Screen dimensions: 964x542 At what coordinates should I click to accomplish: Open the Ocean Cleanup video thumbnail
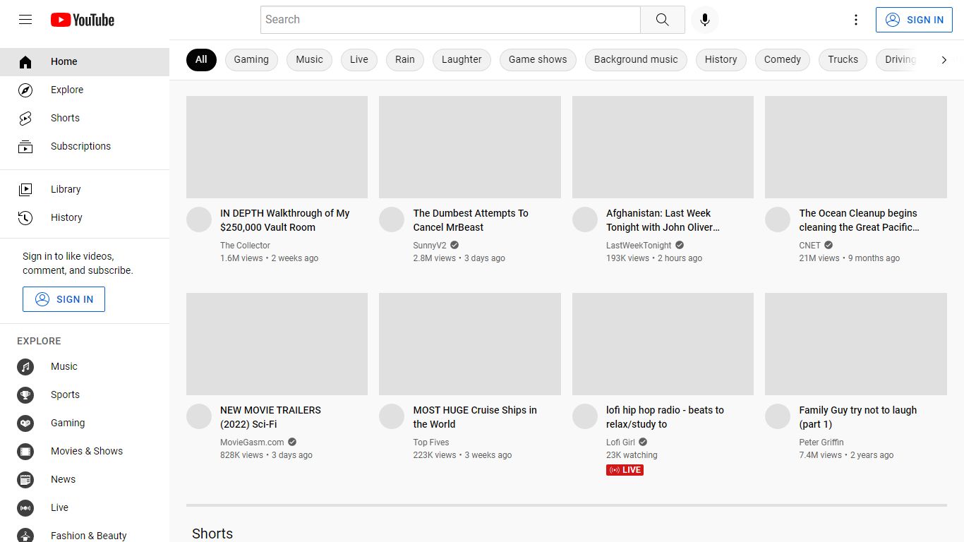(x=856, y=147)
